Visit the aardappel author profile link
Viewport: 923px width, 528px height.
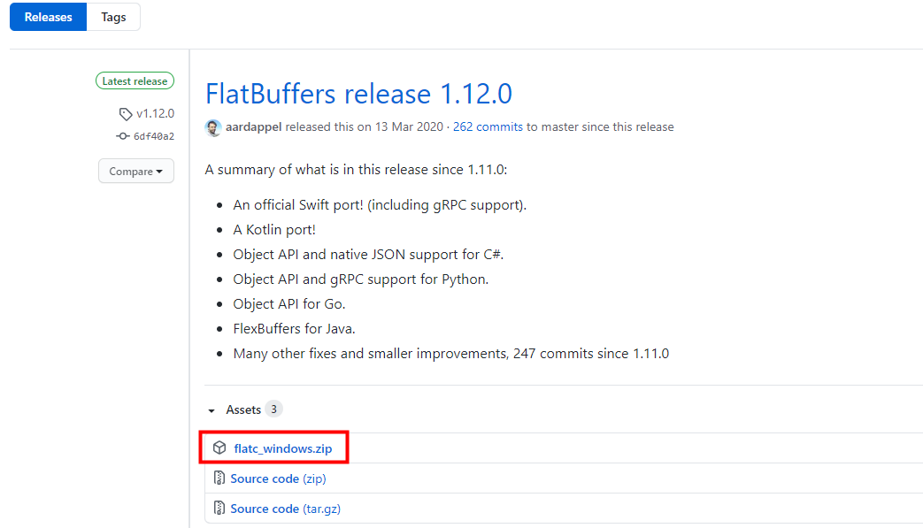coord(254,127)
